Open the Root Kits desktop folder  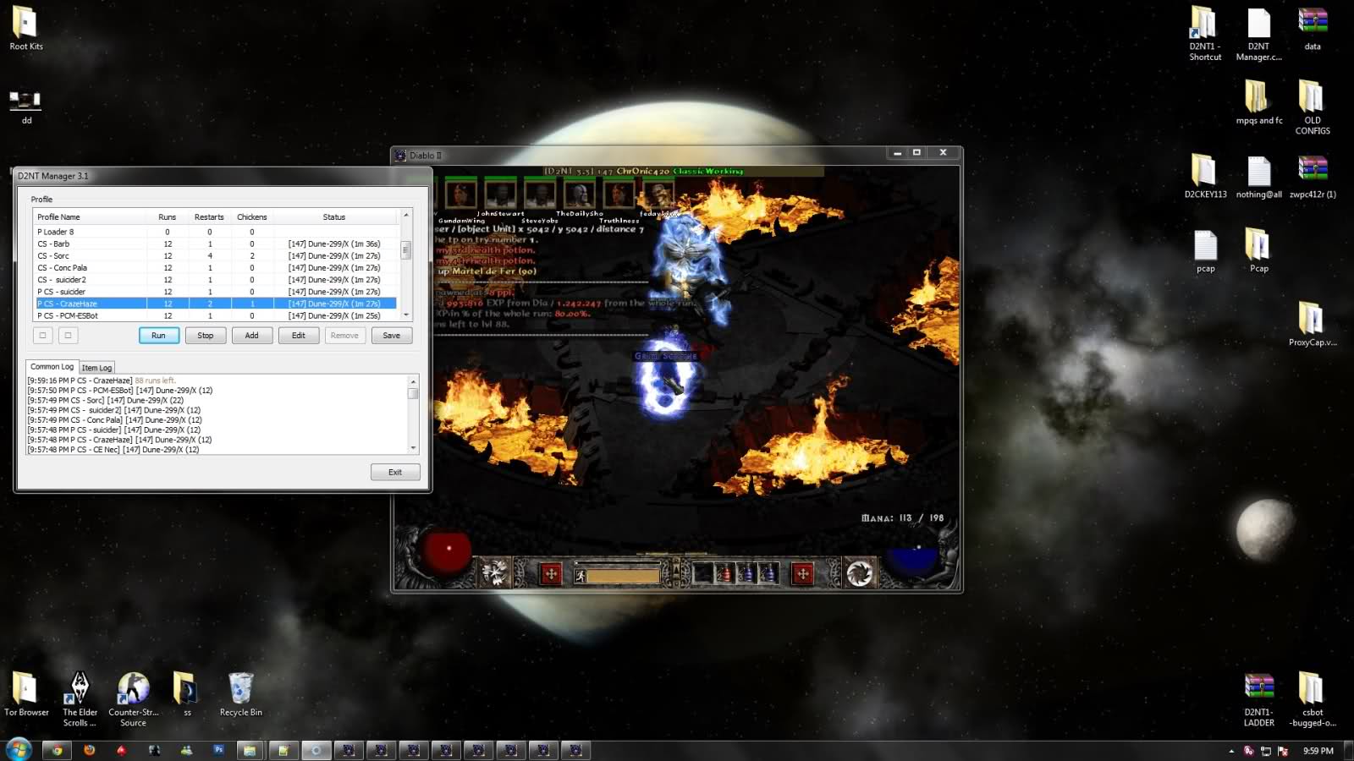(x=25, y=29)
